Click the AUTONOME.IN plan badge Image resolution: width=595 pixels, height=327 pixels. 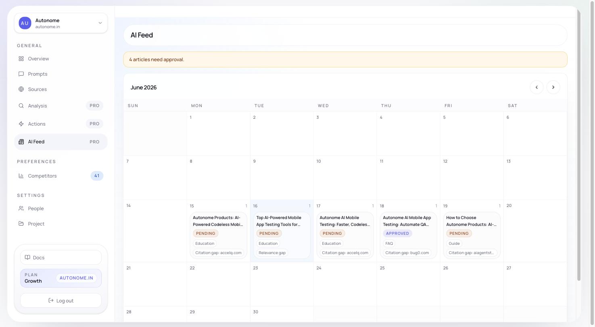(76, 278)
